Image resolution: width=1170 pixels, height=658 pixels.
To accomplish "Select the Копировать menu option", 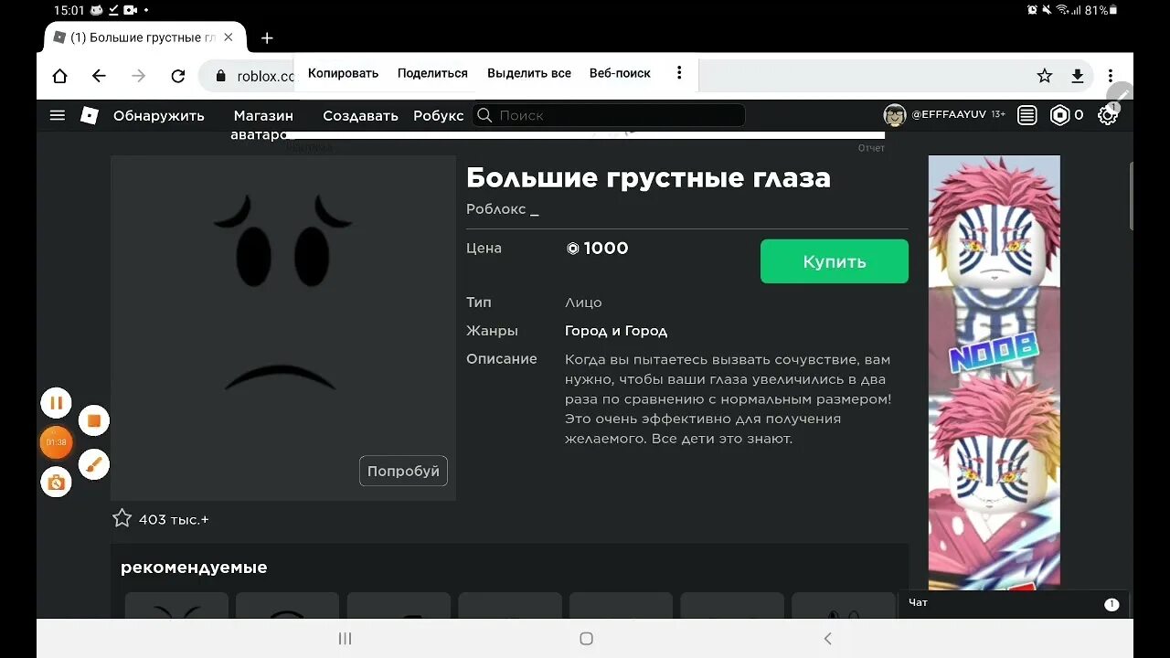I will [343, 73].
